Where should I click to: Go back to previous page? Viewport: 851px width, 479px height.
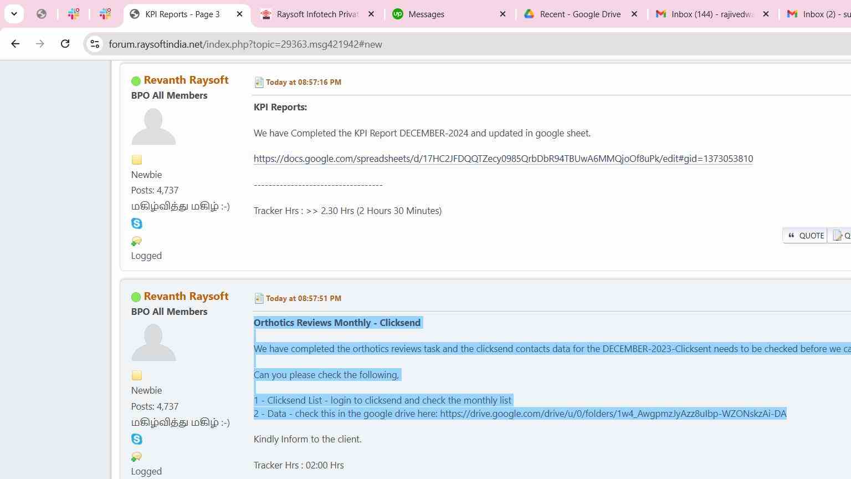(16, 44)
